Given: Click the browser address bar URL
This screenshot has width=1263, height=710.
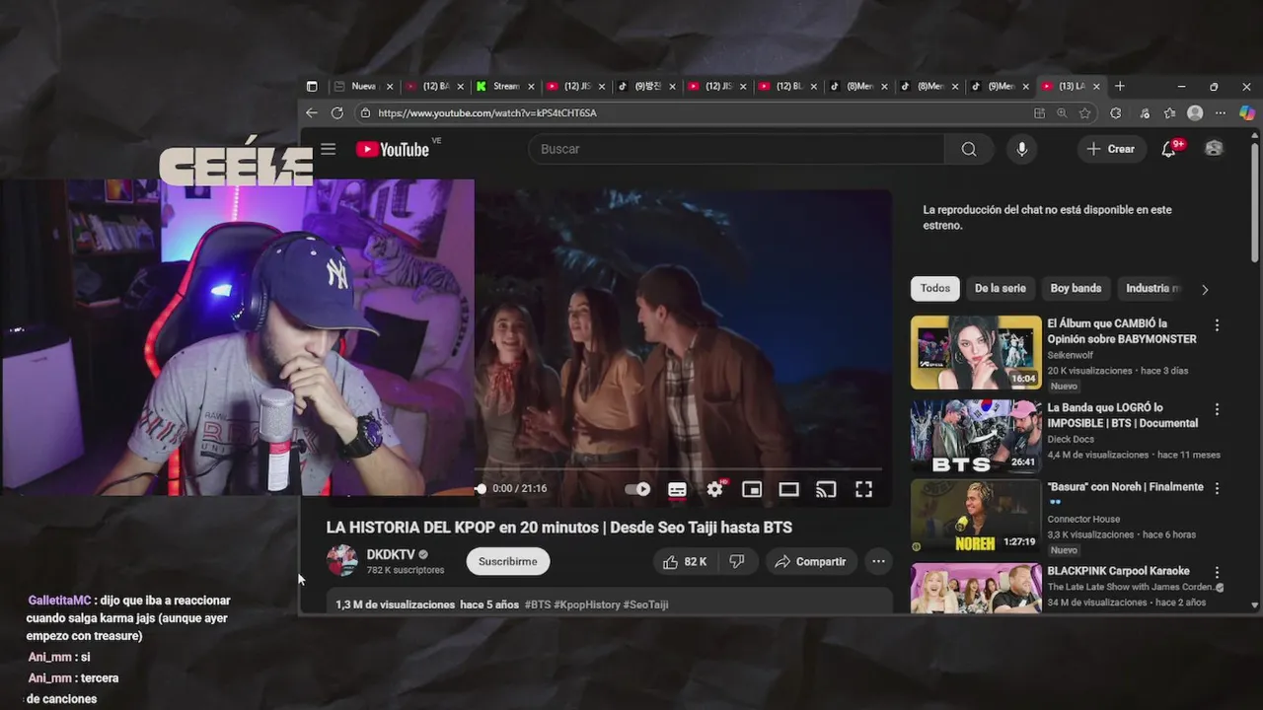Looking at the screenshot, I should pos(487,113).
